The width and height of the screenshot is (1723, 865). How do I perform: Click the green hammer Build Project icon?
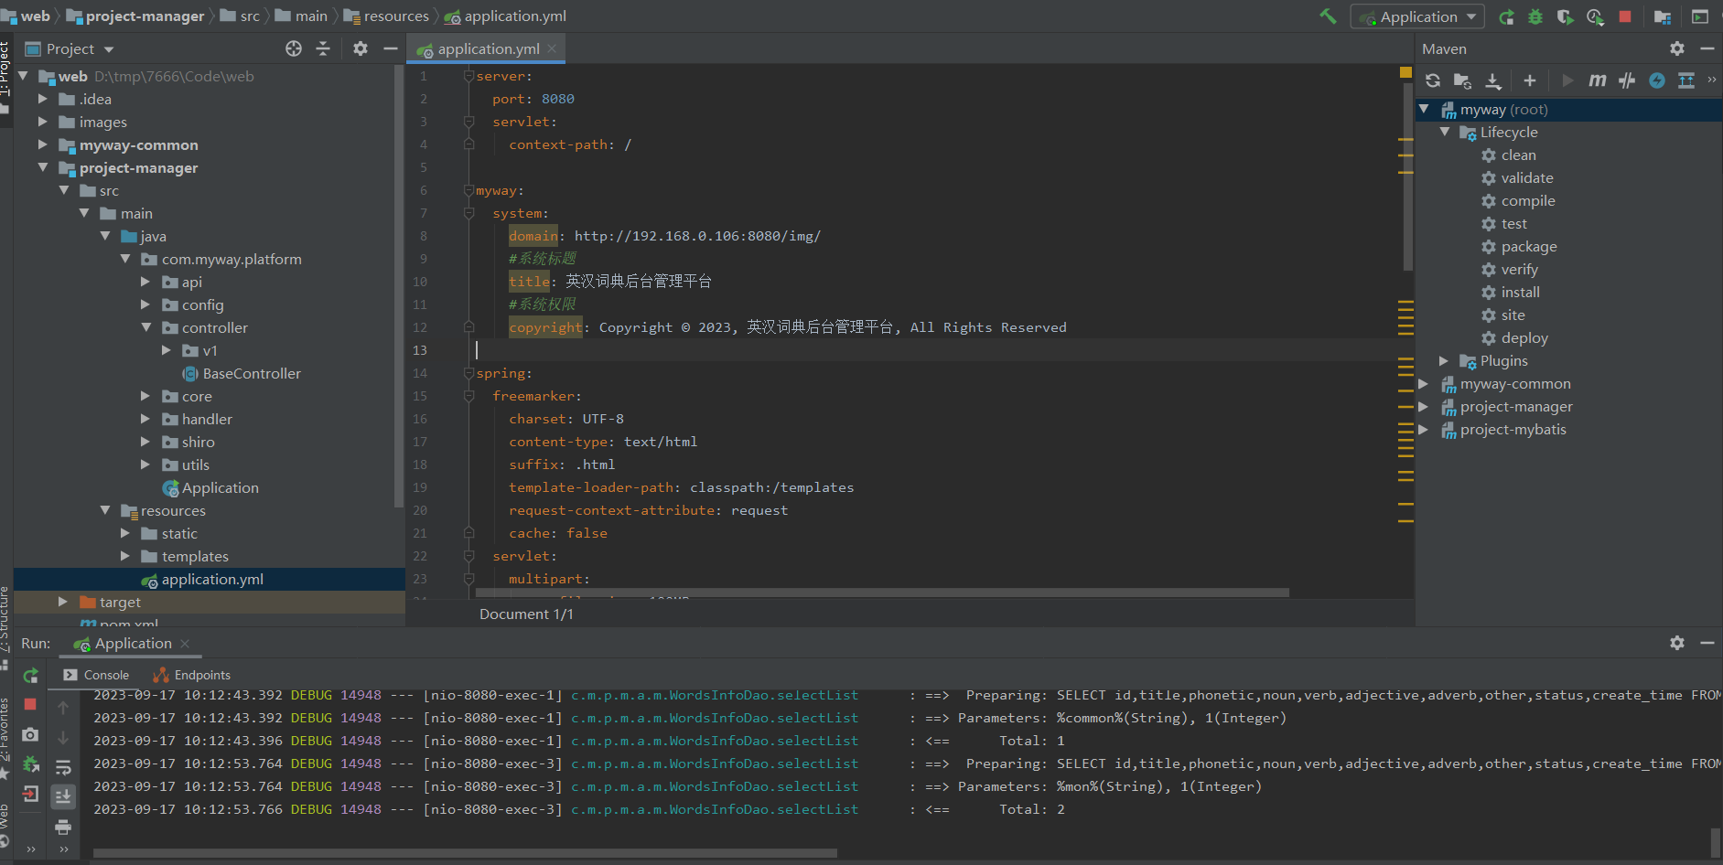click(x=1328, y=16)
